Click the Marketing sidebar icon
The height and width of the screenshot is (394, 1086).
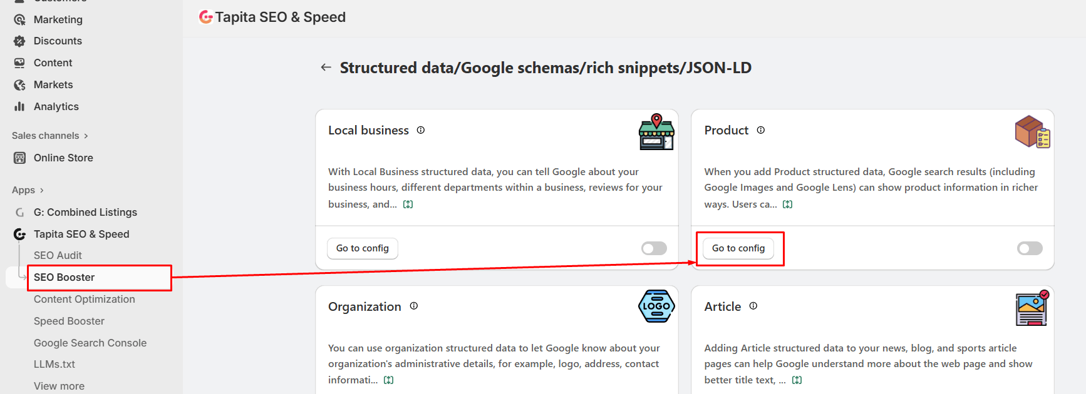pyautogui.click(x=19, y=19)
